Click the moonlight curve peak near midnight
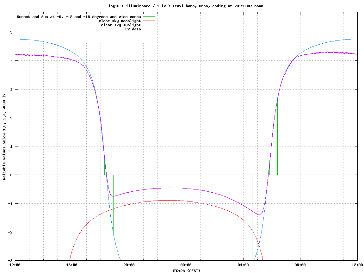This screenshot has width=364, height=273. [x=172, y=200]
